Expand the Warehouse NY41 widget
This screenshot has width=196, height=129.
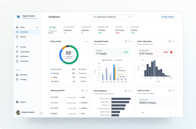(x=82, y=91)
